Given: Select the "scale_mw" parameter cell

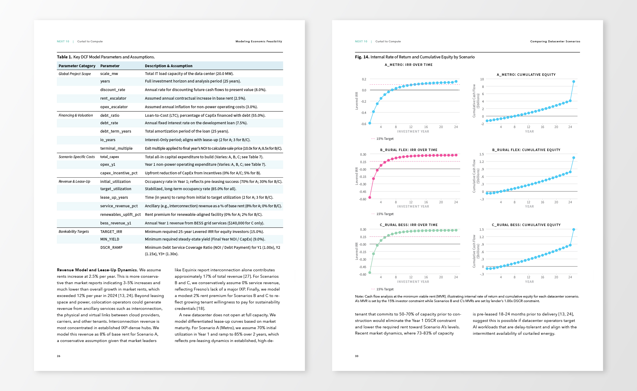Looking at the screenshot, I should [109, 74].
